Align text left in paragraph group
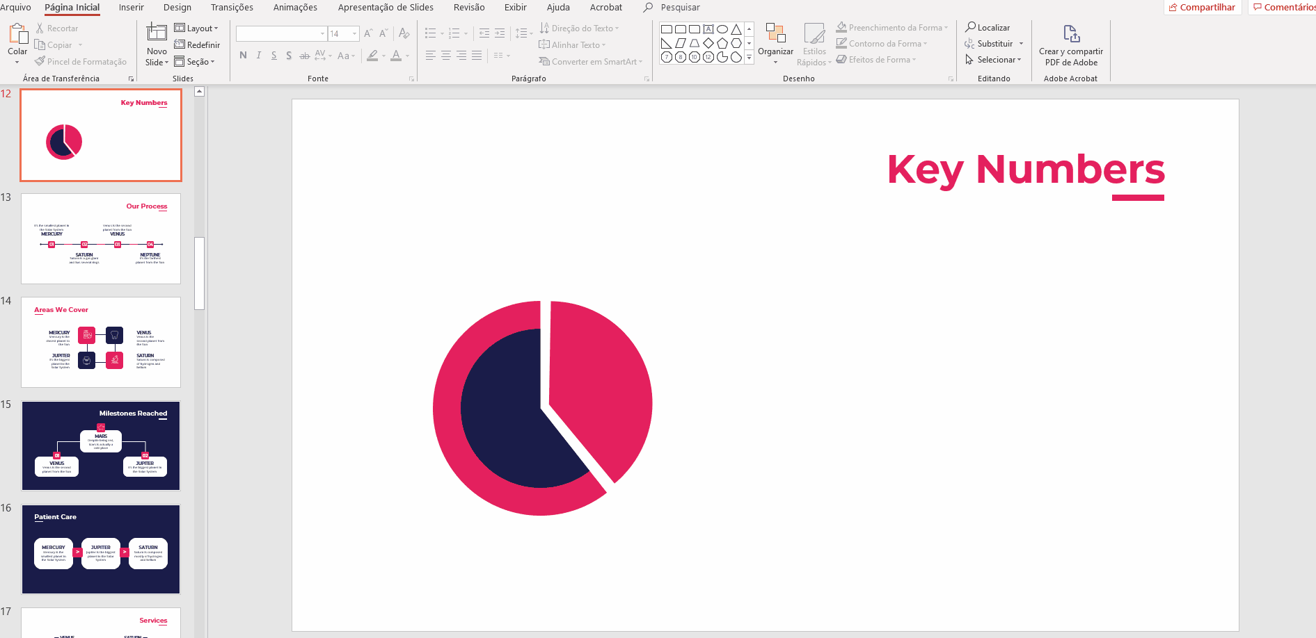The height and width of the screenshot is (638, 1316). [x=431, y=56]
